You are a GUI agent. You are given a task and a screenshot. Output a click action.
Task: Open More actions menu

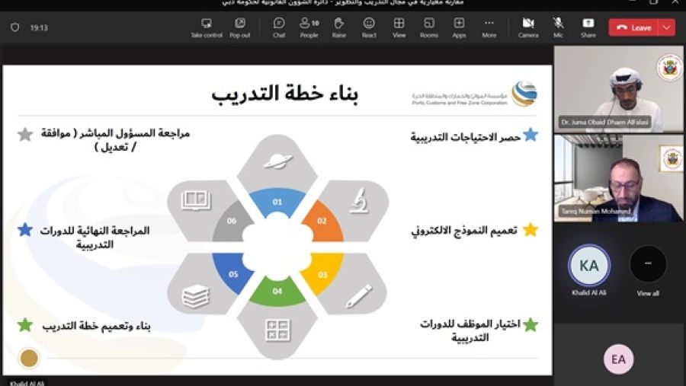click(489, 27)
